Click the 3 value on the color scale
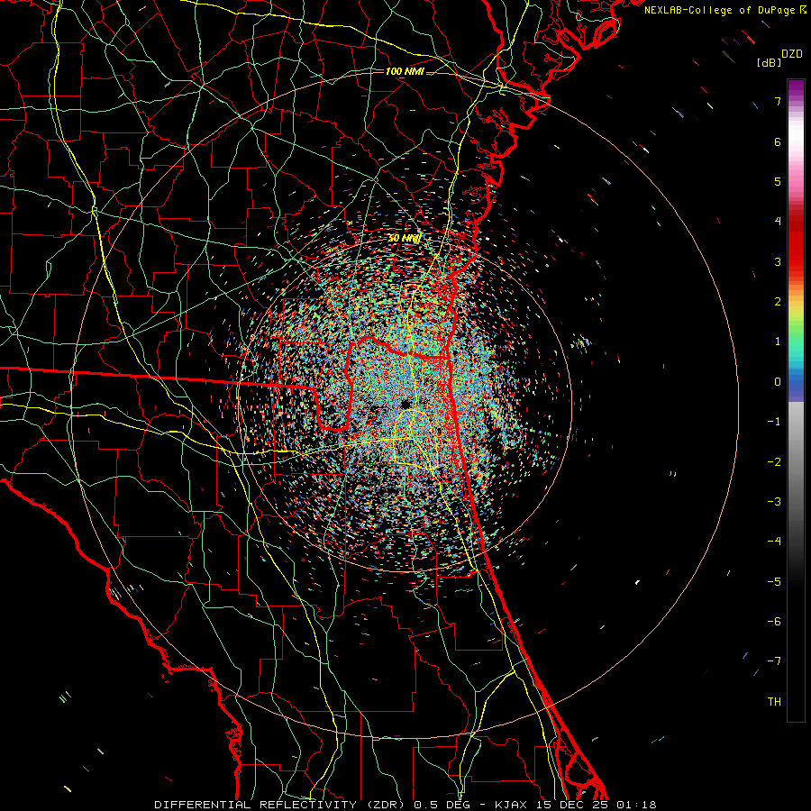 coord(778,261)
